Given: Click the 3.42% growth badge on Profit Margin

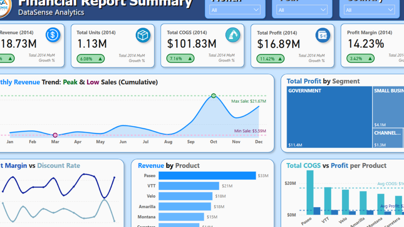Looking at the screenshot, I should pos(361,58).
